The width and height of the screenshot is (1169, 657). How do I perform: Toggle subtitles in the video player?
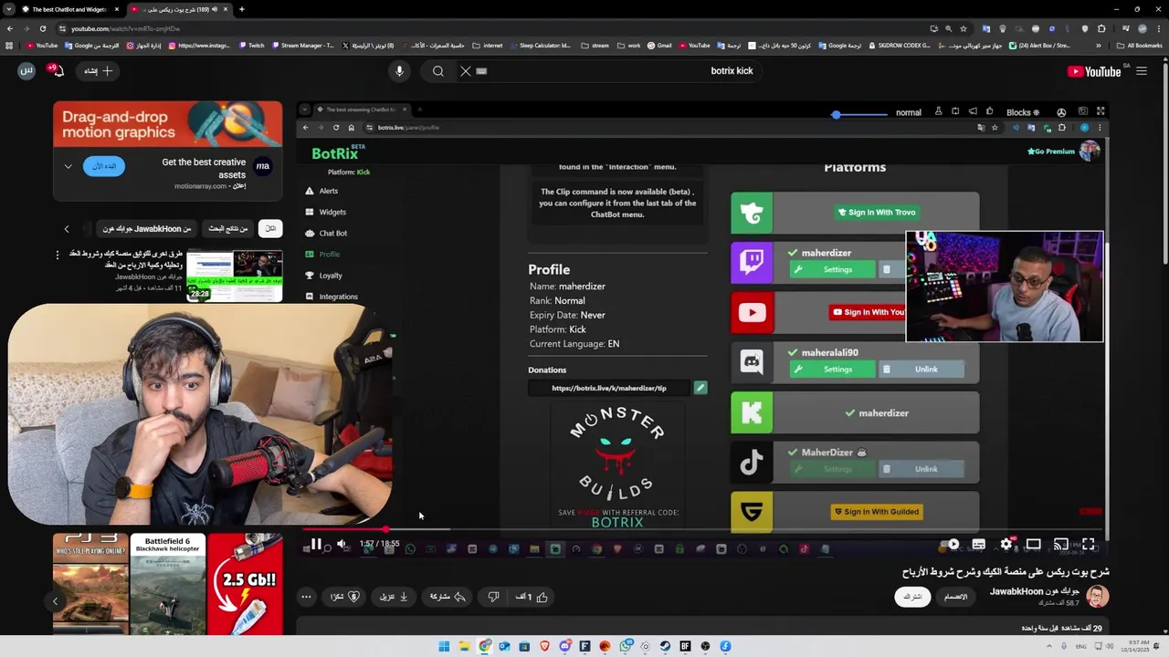tap(978, 545)
